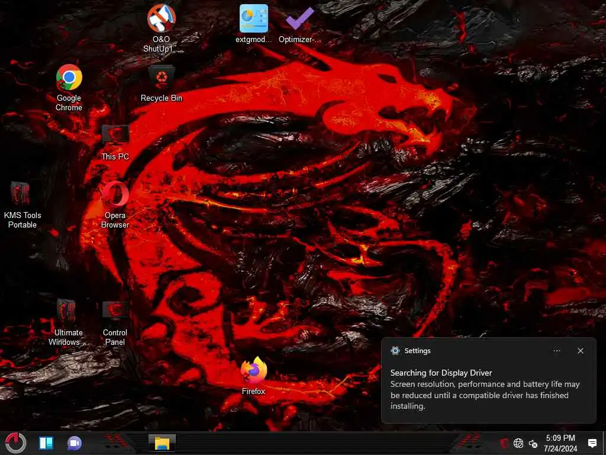The width and height of the screenshot is (606, 455).
Task: Open the notification's three-dot options menu
Action: (557, 351)
